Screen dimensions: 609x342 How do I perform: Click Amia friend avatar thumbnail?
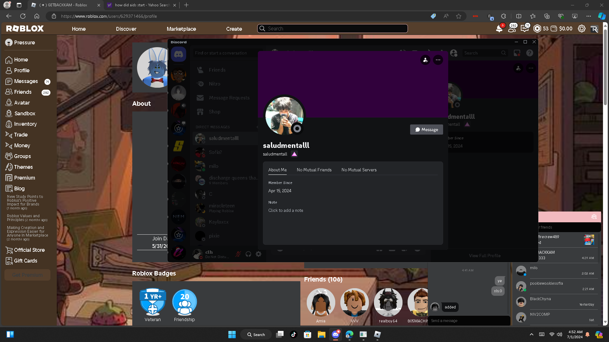[321, 302]
